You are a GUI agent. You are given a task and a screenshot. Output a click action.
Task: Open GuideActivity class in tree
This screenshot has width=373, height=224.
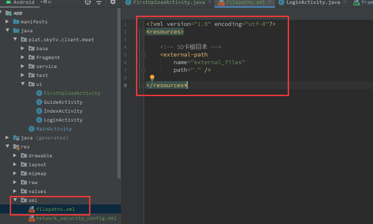pos(63,102)
